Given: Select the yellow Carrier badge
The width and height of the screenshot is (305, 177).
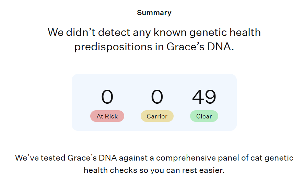Looking at the screenshot, I should [157, 116].
